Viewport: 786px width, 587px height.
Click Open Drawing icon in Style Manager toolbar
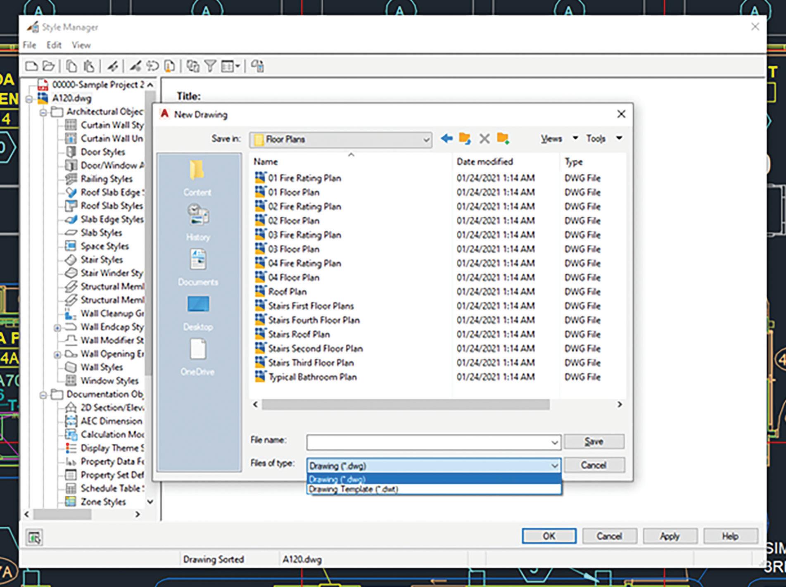49,66
